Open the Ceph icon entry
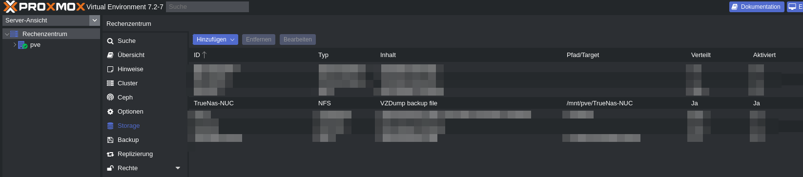Viewport: 803px width, 177px height. pos(110,98)
